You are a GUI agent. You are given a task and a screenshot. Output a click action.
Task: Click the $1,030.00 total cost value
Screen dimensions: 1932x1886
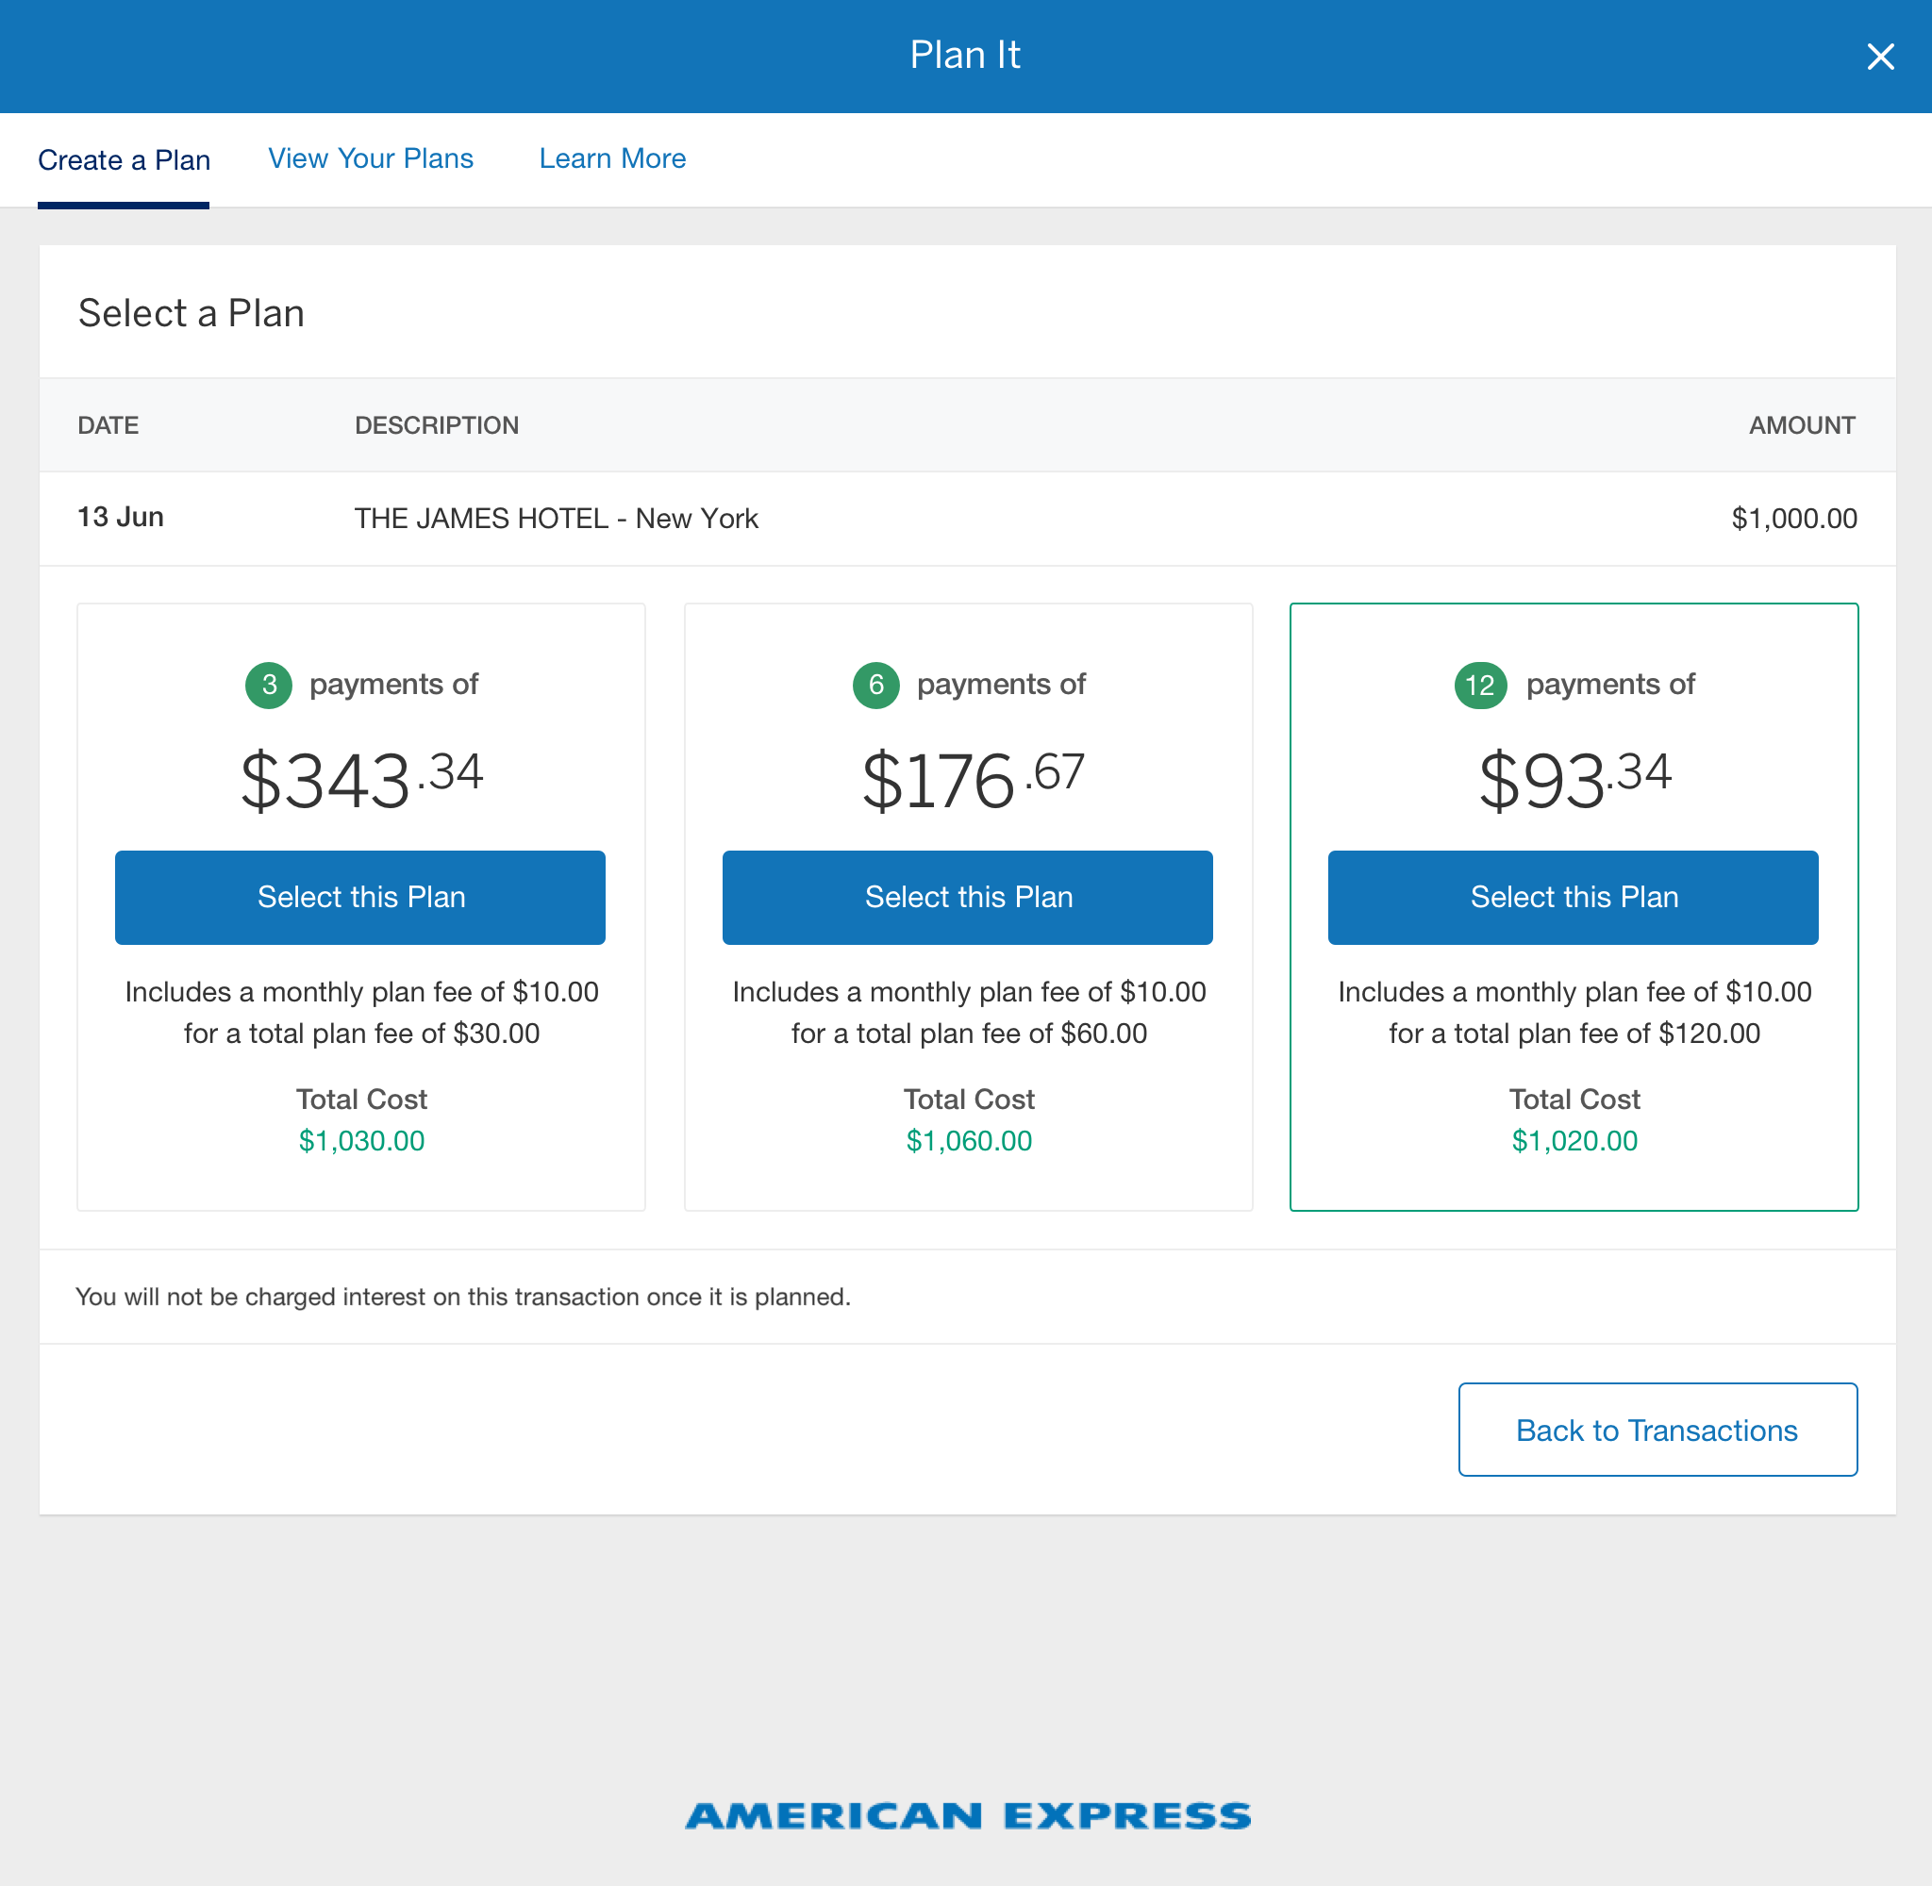pyautogui.click(x=361, y=1140)
